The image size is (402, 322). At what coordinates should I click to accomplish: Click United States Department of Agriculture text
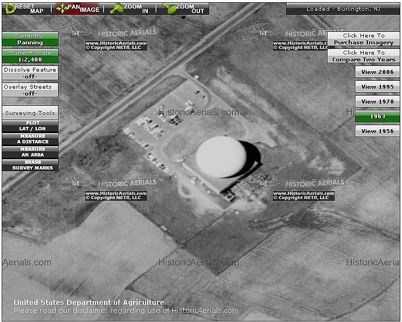89,303
